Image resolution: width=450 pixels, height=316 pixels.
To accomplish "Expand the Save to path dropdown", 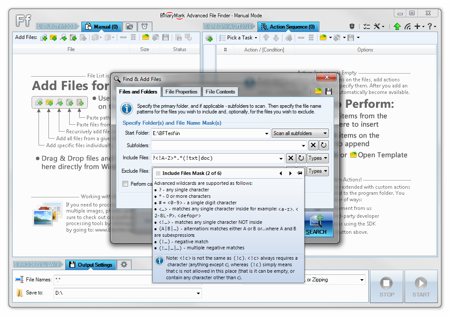I will point(198,293).
